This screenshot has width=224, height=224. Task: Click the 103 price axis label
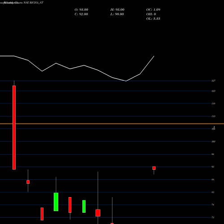tap(213, 142)
